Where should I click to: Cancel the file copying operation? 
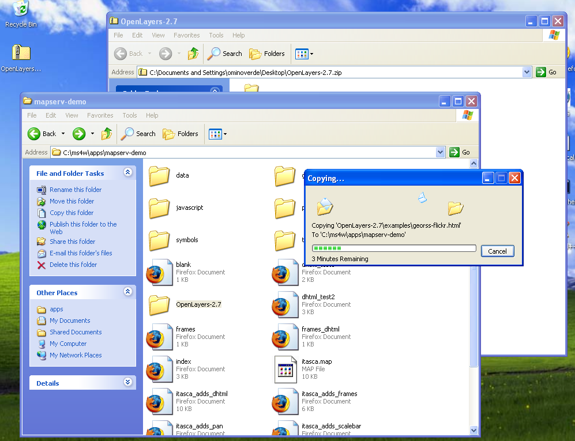[x=497, y=251]
